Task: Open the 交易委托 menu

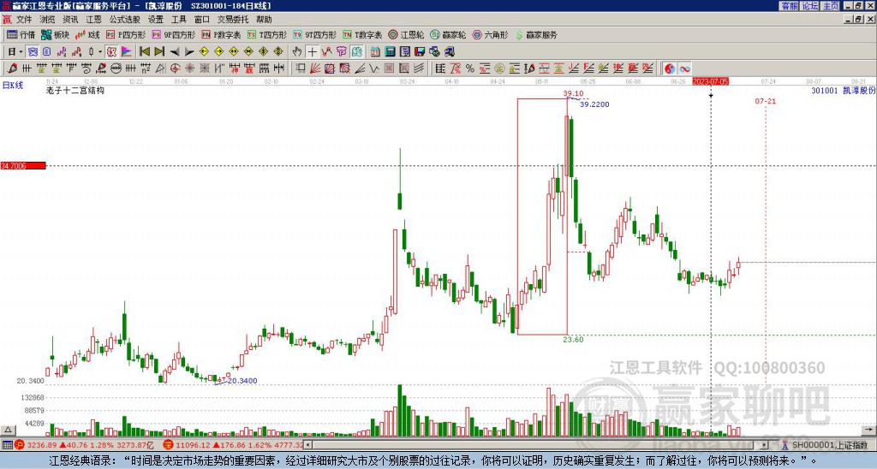Action: tap(233, 20)
